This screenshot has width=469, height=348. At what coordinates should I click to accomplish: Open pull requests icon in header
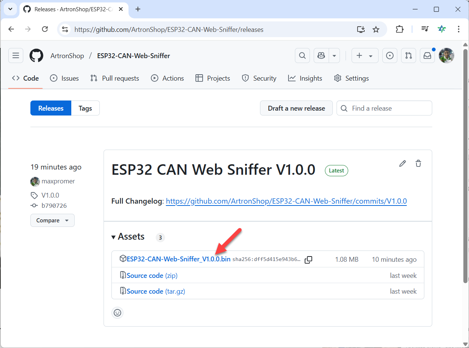409,55
